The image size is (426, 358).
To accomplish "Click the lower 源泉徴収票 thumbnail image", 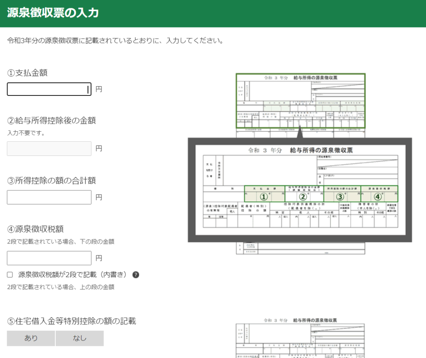I will coord(300,338).
